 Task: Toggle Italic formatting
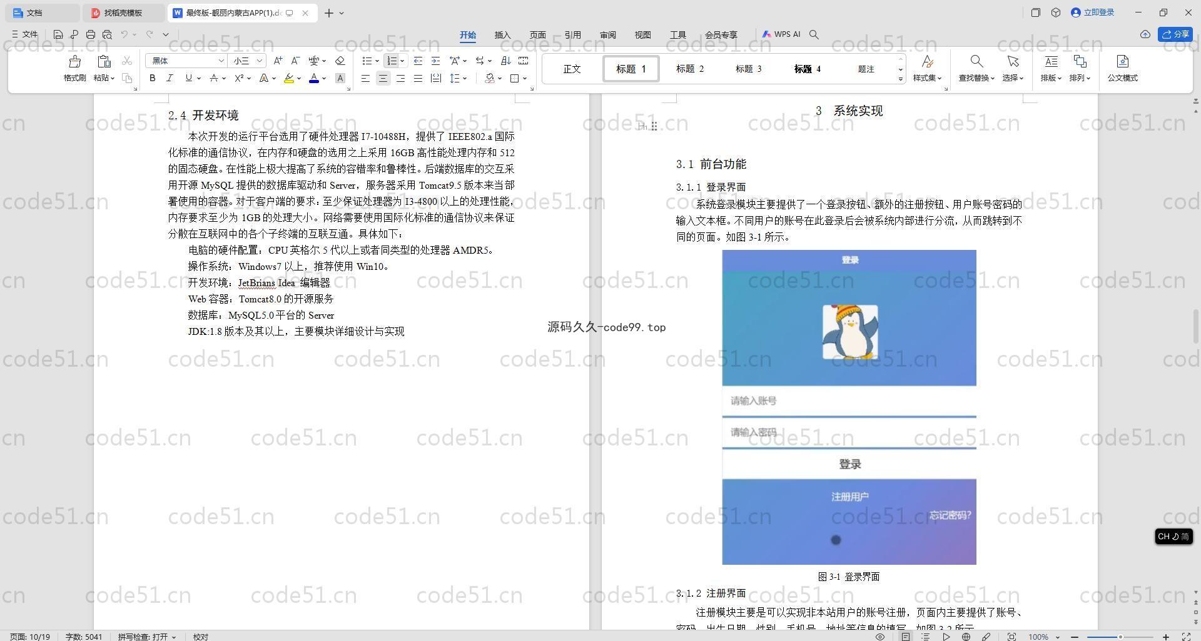tap(169, 78)
